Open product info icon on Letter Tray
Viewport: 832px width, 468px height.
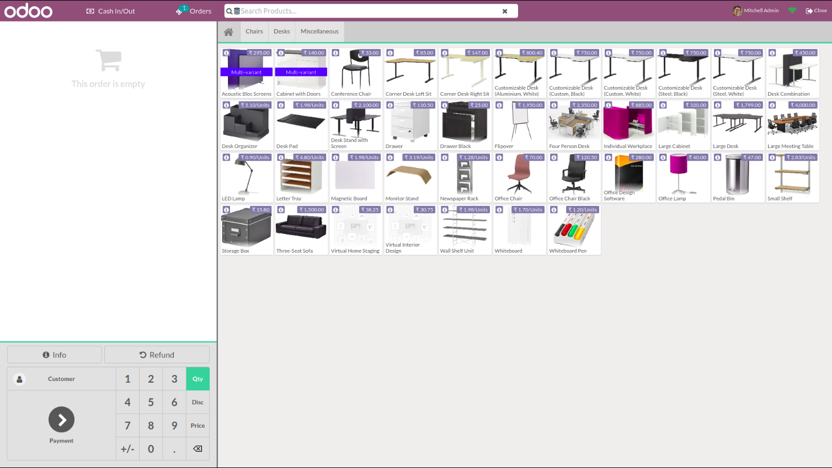(281, 157)
